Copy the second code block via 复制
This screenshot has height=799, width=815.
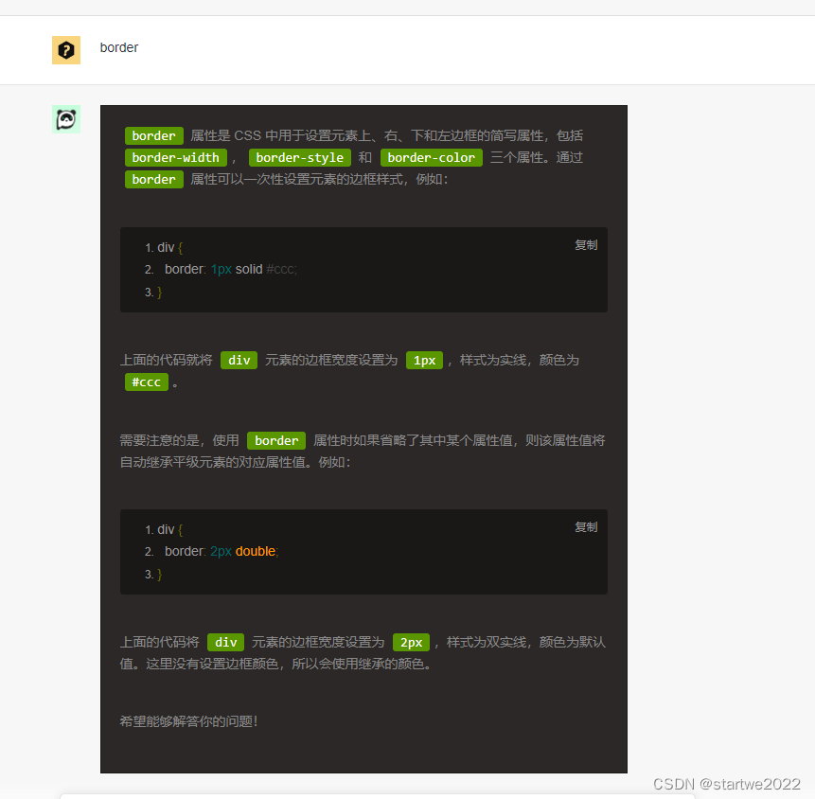tap(586, 527)
